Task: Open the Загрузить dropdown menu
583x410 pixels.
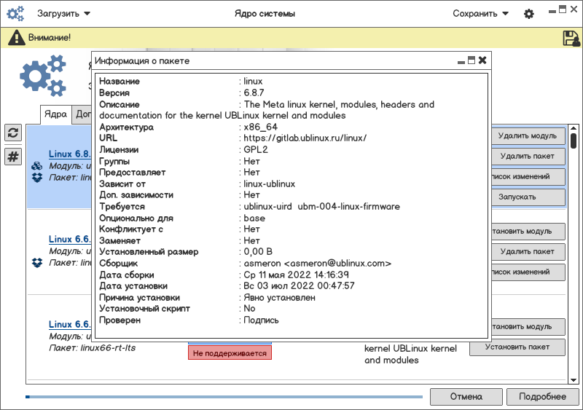Action: (x=63, y=14)
